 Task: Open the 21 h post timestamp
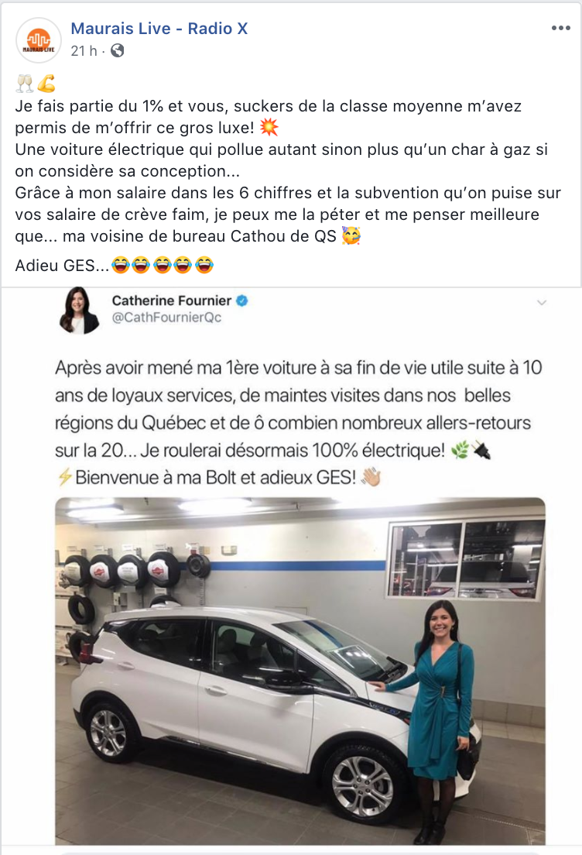[x=84, y=50]
